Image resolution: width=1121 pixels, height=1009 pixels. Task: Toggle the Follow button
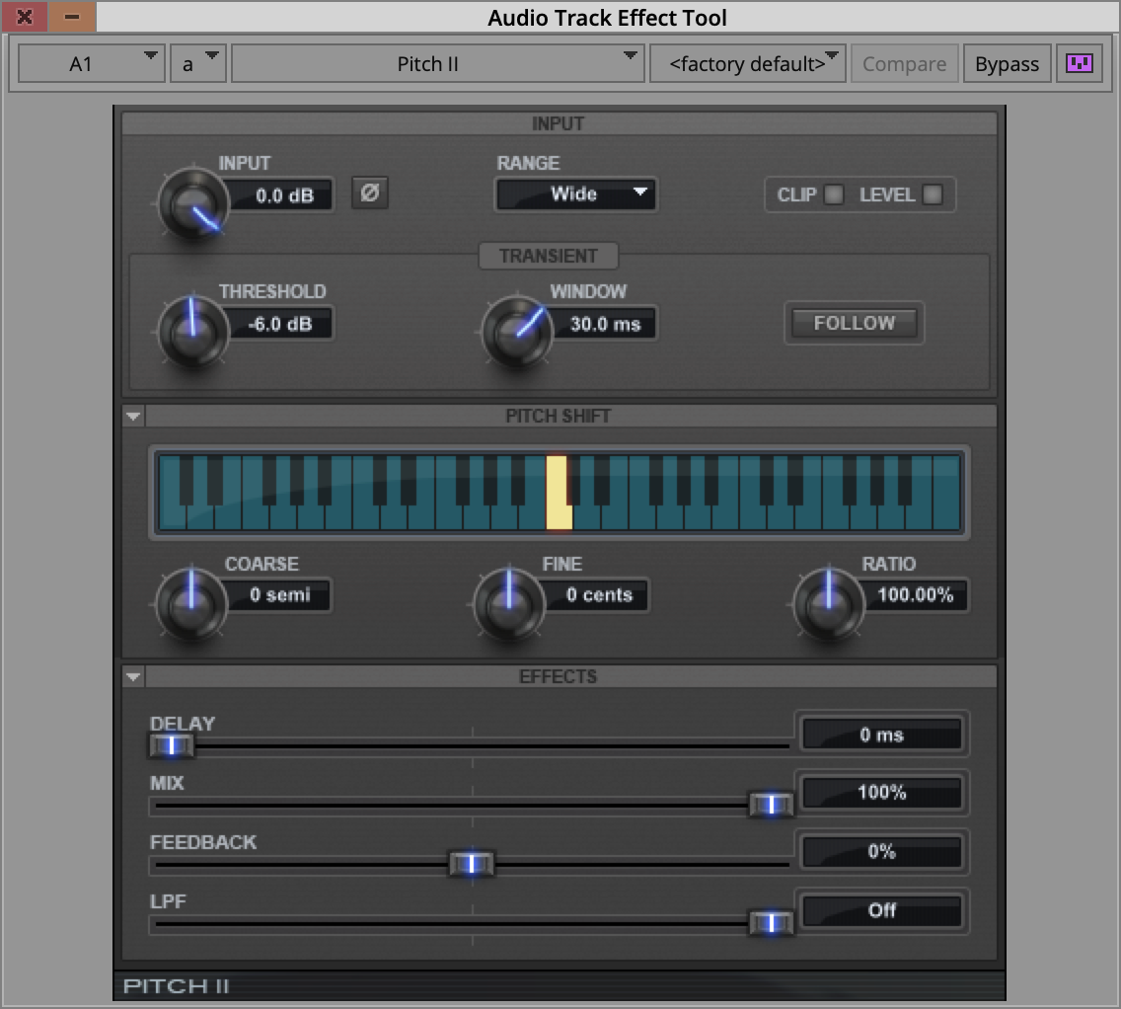(854, 323)
